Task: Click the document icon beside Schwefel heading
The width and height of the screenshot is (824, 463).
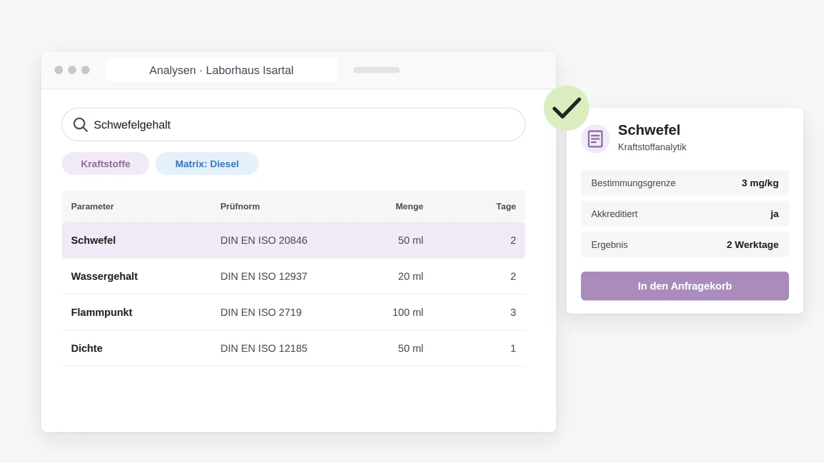Action: [595, 139]
